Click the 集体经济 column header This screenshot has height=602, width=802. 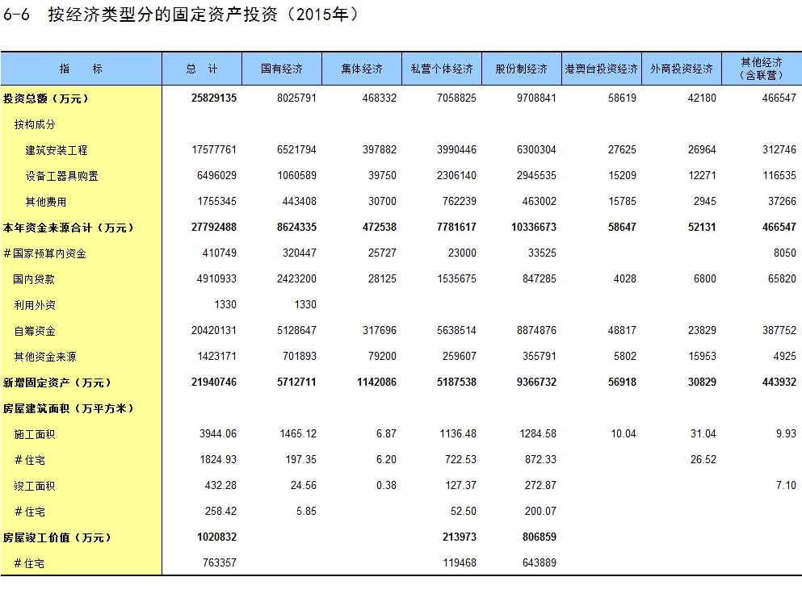pyautogui.click(x=361, y=69)
